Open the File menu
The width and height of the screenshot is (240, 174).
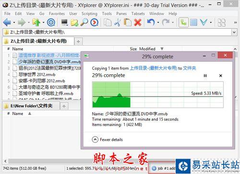click(x=7, y=14)
